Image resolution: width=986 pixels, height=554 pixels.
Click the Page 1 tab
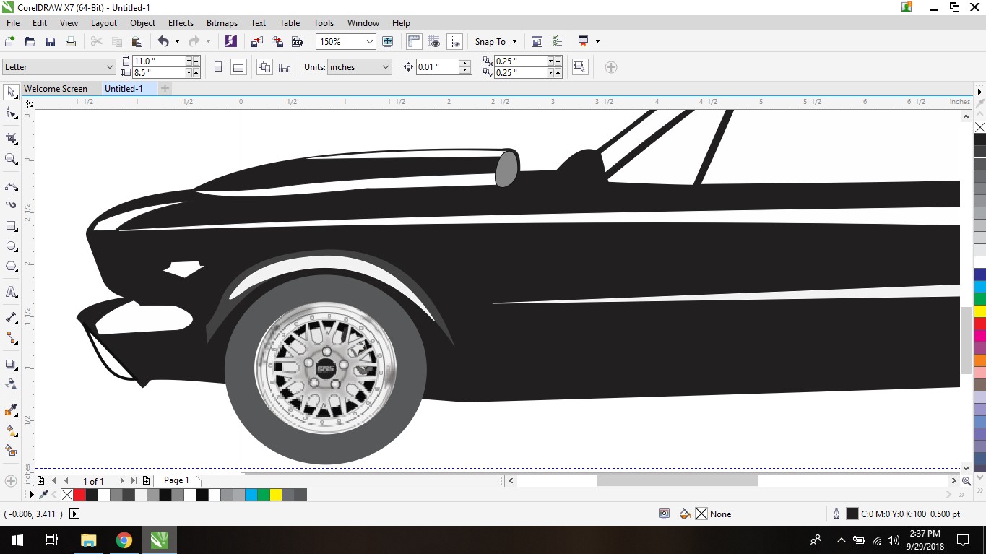click(176, 480)
